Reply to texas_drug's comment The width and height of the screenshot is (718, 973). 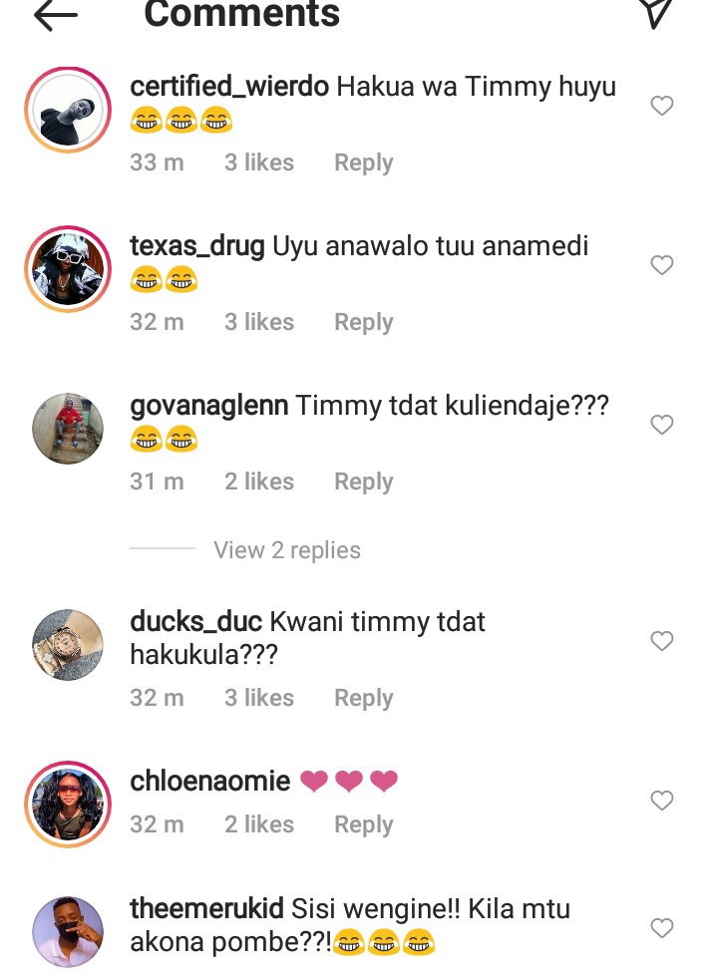click(x=364, y=322)
